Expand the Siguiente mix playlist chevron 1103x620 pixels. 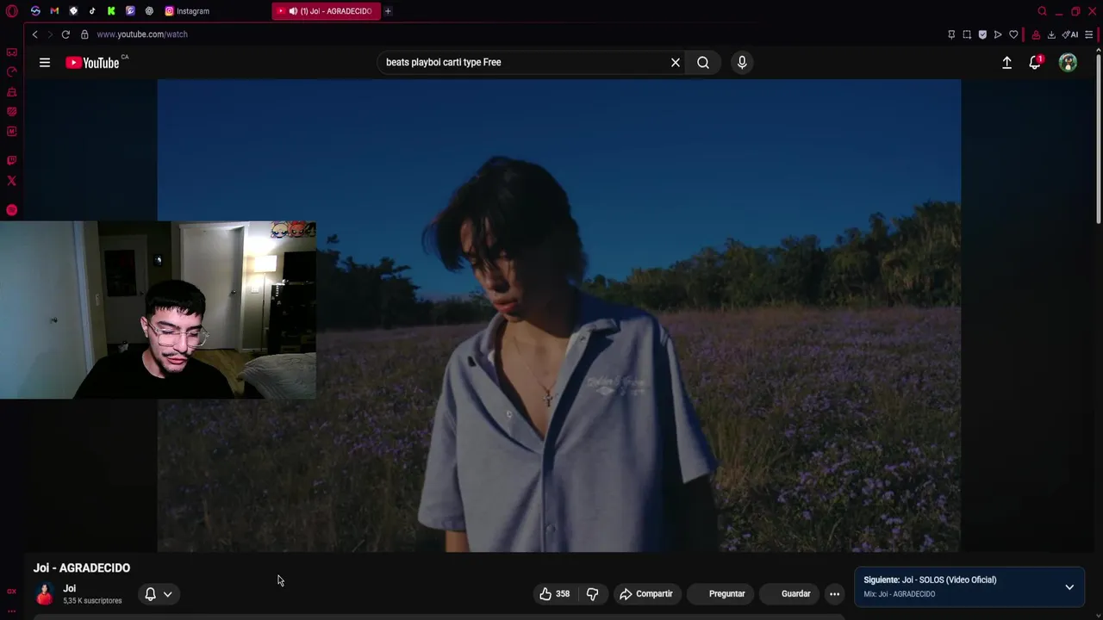click(x=1069, y=587)
